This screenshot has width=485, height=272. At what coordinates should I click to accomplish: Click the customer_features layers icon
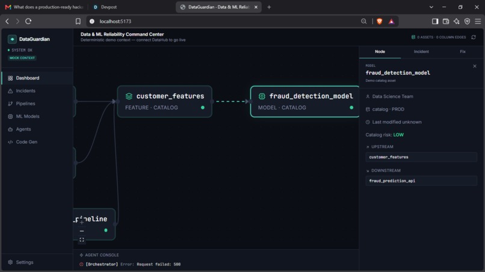tap(129, 96)
